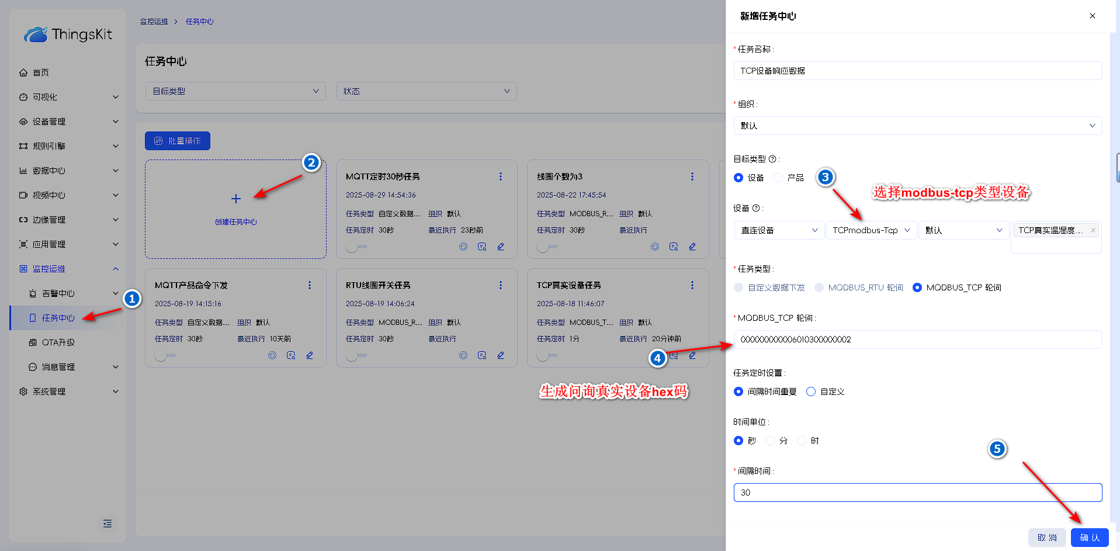Click the 间隔时间 input field
Screen dimensions: 1120x551
click(x=917, y=493)
